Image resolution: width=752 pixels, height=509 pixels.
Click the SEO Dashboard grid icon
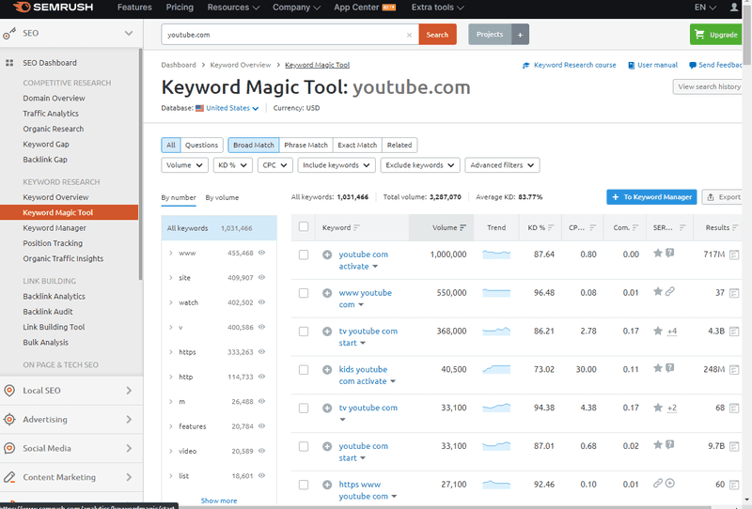click(9, 63)
